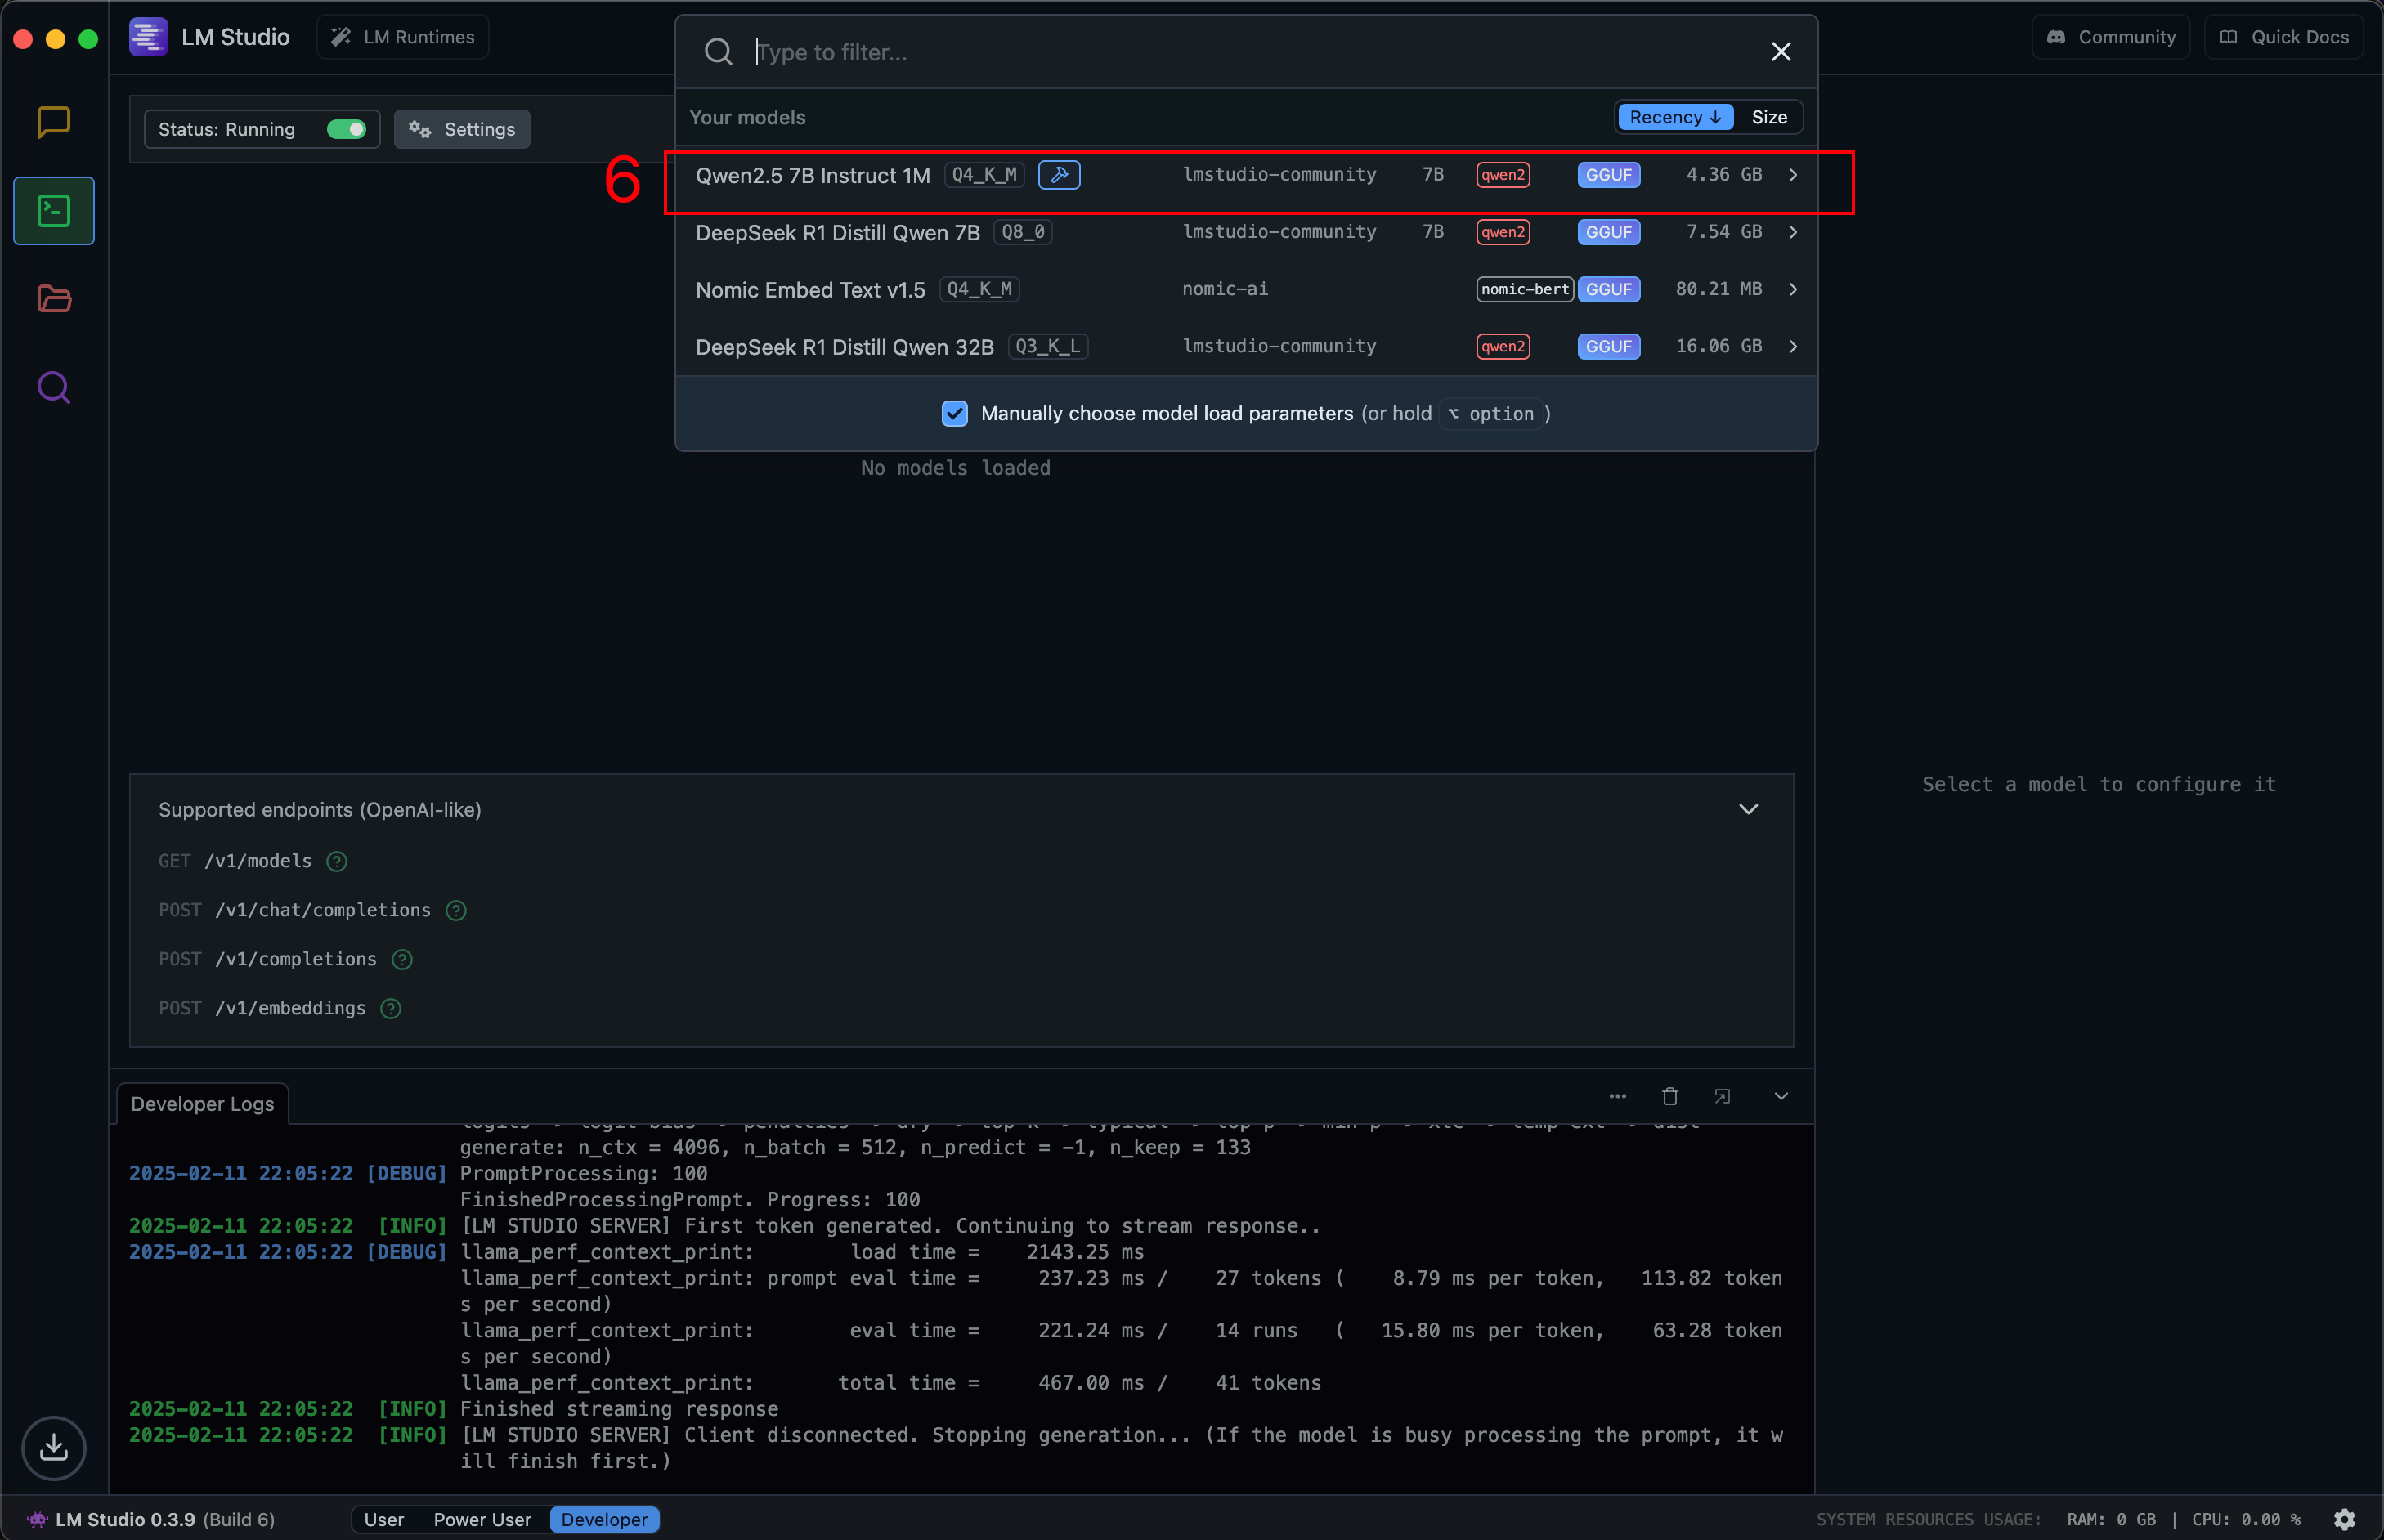This screenshot has width=2384, height=1540.
Task: Click the nomic-bert architecture tag
Action: click(1524, 289)
